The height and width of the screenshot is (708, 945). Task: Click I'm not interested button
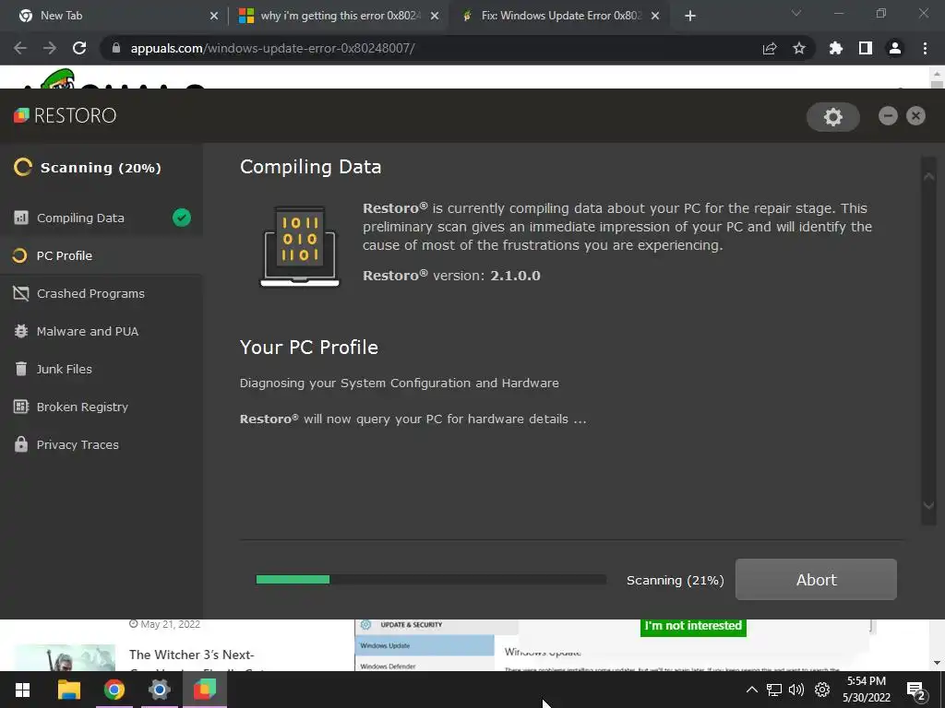(693, 626)
